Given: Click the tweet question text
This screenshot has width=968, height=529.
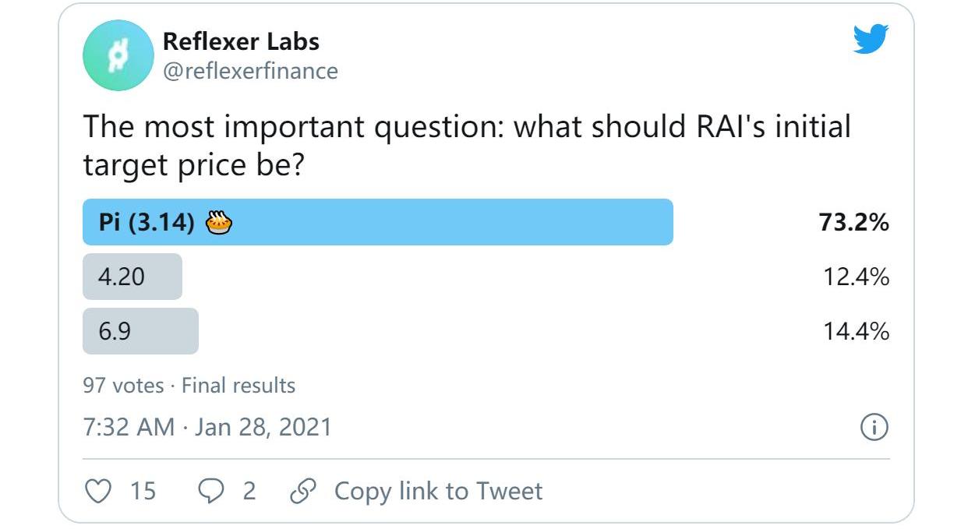Looking at the screenshot, I should point(467,146).
